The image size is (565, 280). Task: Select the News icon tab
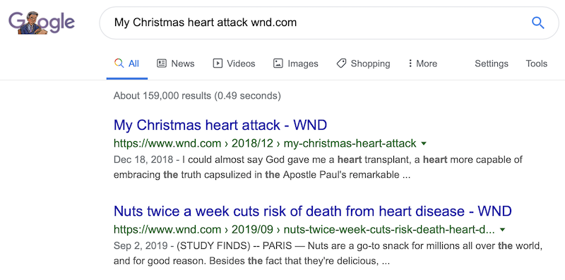coord(162,63)
